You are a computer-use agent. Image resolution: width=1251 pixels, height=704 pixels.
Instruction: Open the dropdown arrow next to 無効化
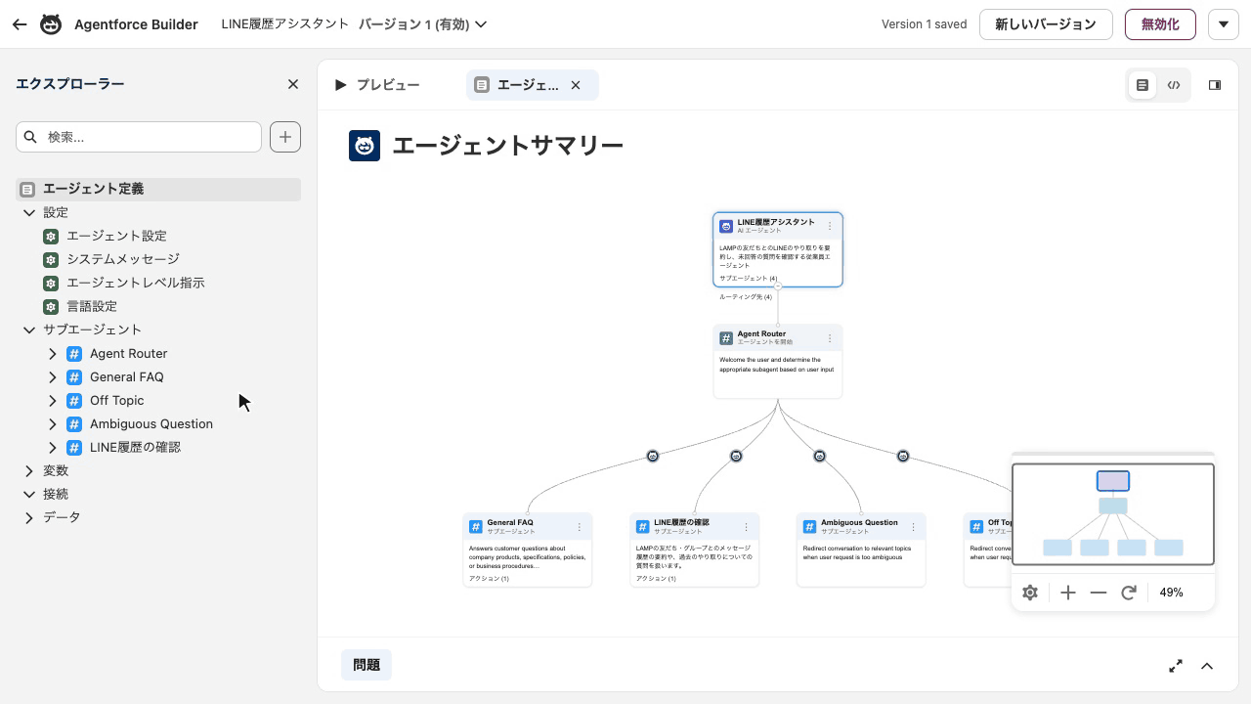click(x=1224, y=24)
